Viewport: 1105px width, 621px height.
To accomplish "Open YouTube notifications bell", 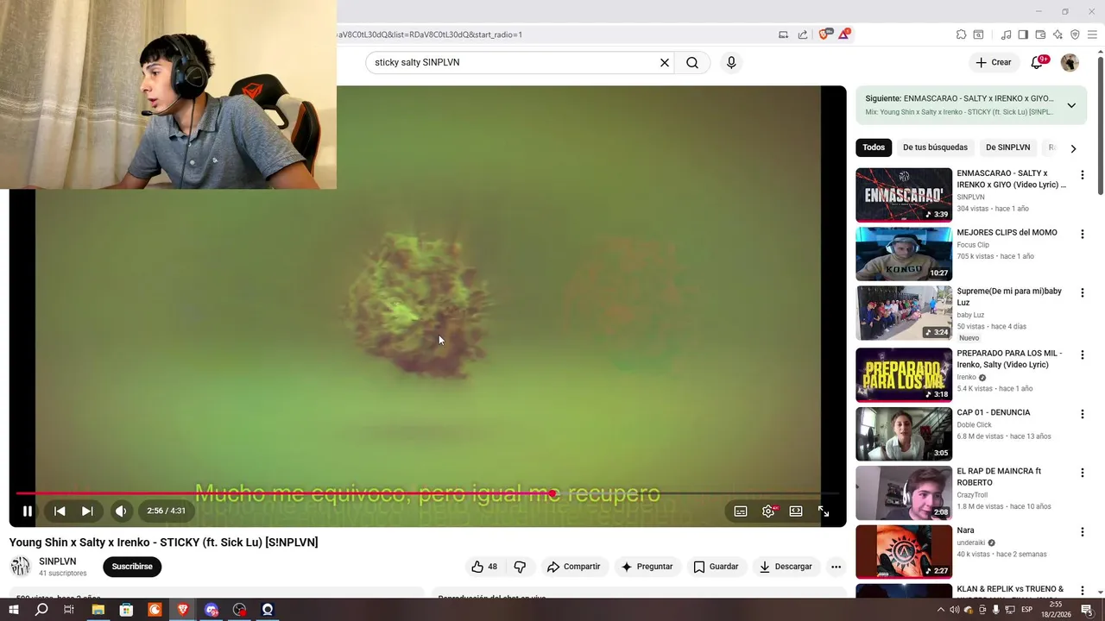I will (1038, 62).
